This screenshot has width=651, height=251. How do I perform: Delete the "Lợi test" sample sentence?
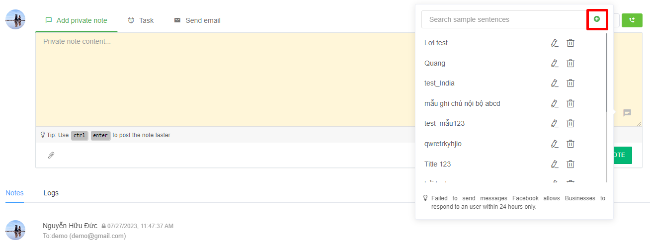tap(570, 43)
